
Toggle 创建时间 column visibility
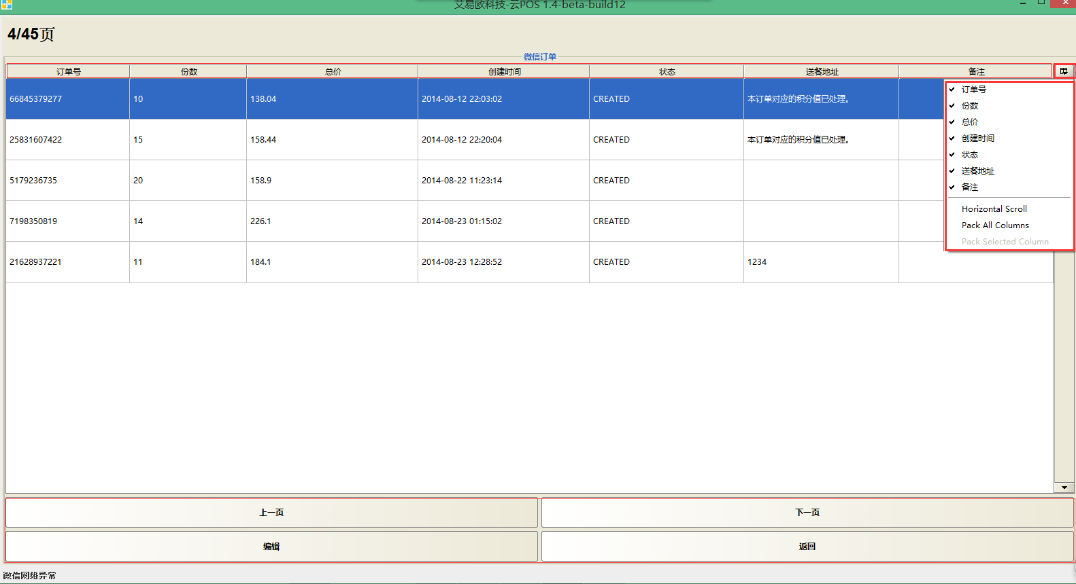(x=977, y=139)
